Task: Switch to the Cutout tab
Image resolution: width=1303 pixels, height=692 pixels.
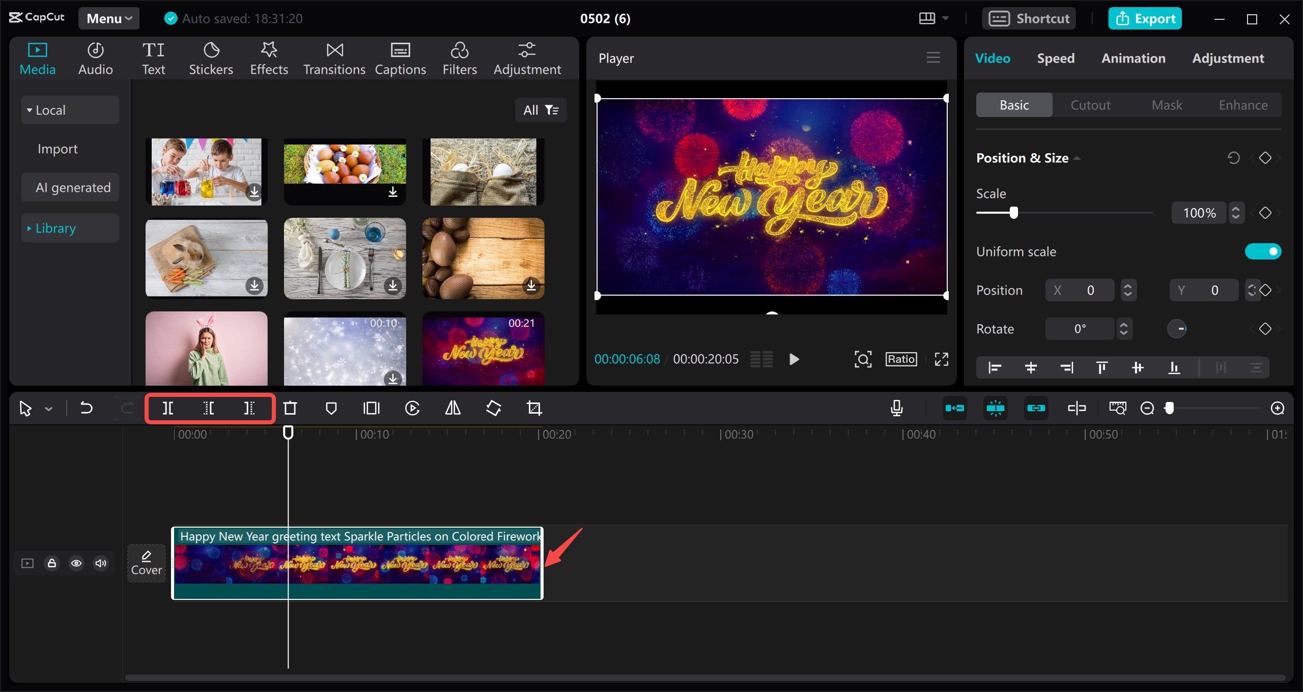Action: click(1090, 105)
